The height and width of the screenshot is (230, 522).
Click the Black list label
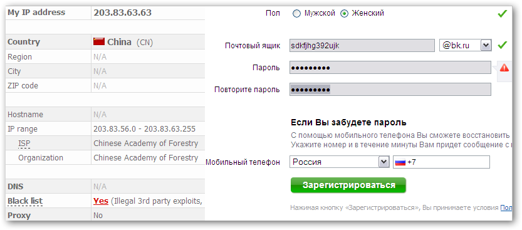coord(25,201)
